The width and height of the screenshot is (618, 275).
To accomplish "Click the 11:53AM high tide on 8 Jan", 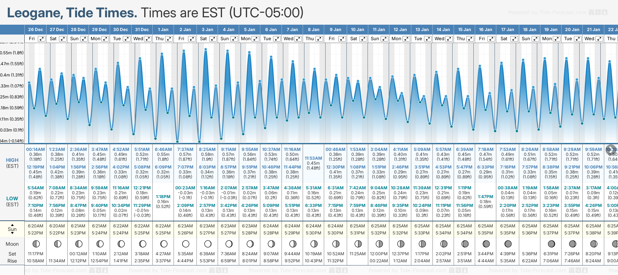I will pos(313,158).
